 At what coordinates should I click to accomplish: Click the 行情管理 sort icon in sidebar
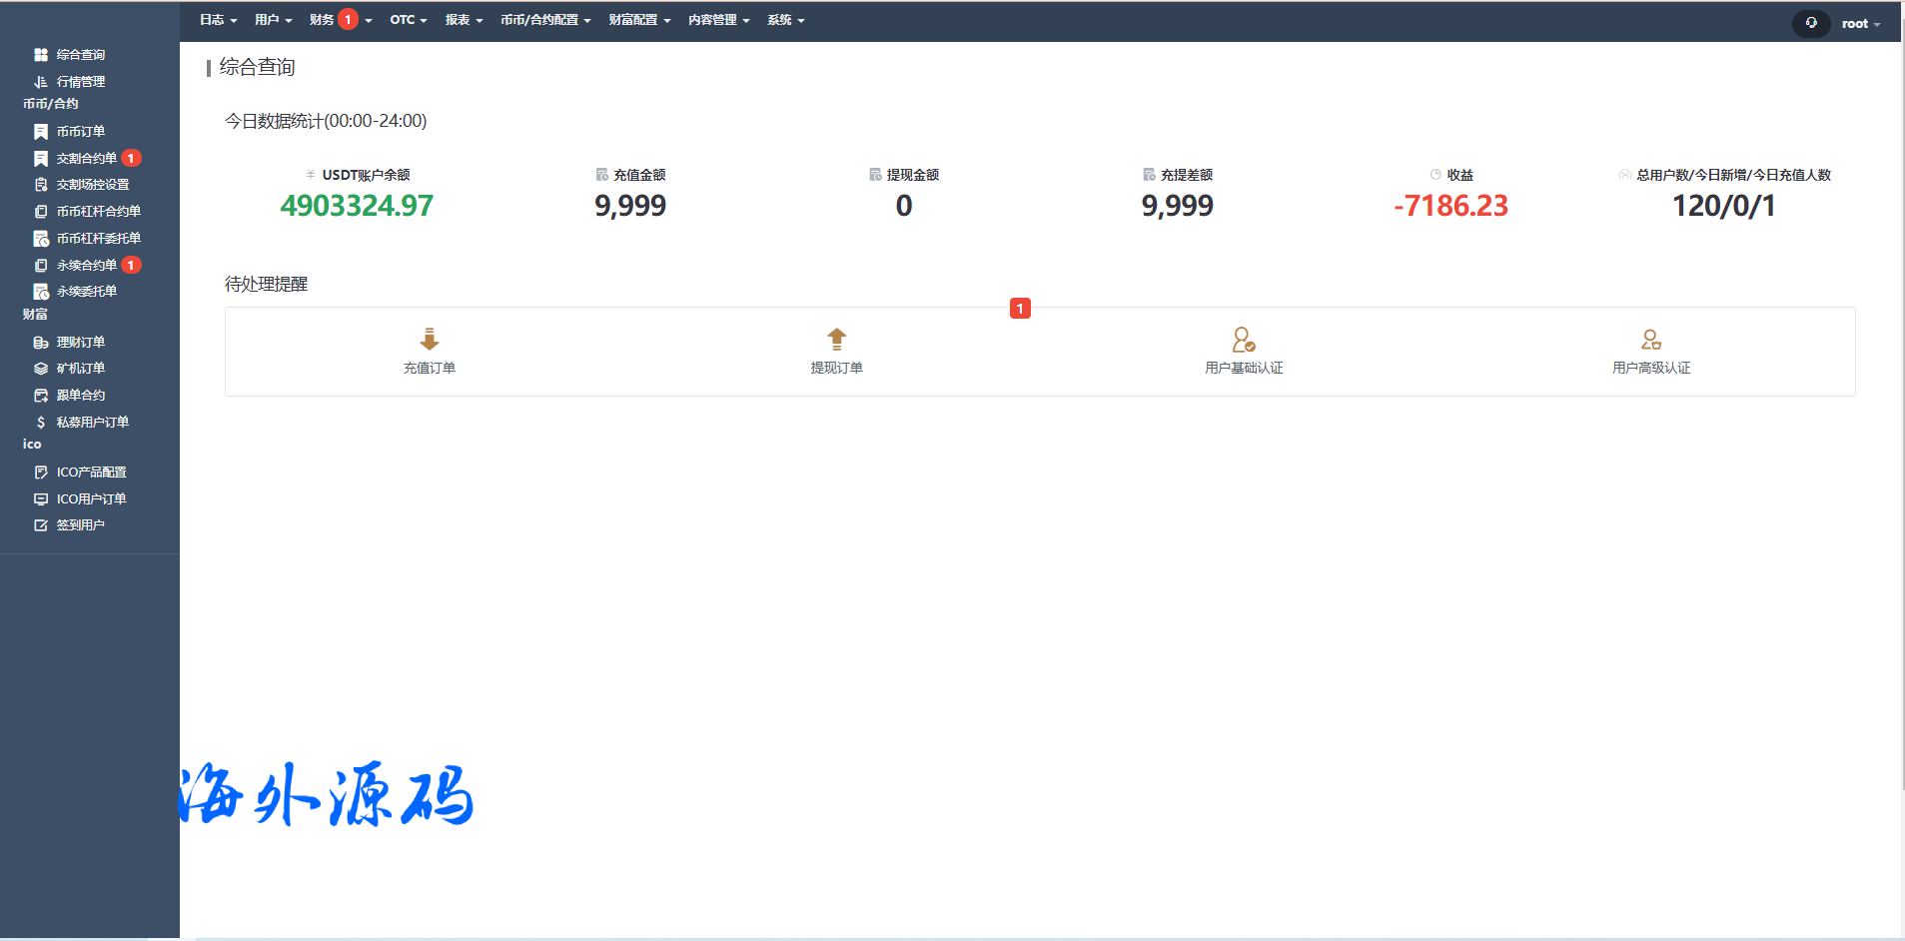pyautogui.click(x=41, y=82)
